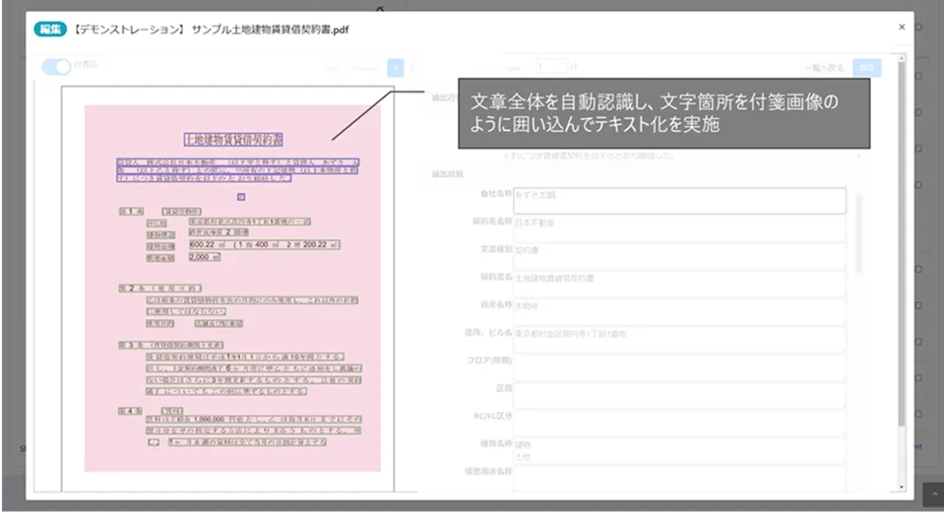Click the 資産名称 field
This screenshot has height=521, width=944.
tap(680, 312)
